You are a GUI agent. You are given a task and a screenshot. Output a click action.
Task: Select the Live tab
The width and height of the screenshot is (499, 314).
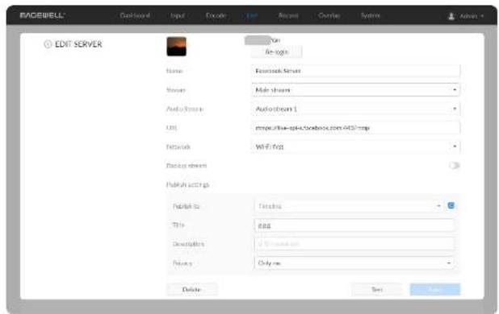click(x=252, y=15)
